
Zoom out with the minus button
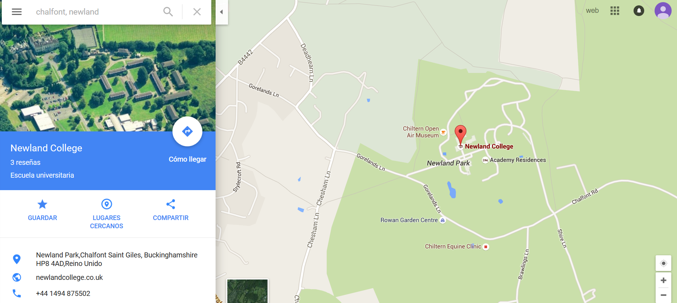(x=663, y=295)
